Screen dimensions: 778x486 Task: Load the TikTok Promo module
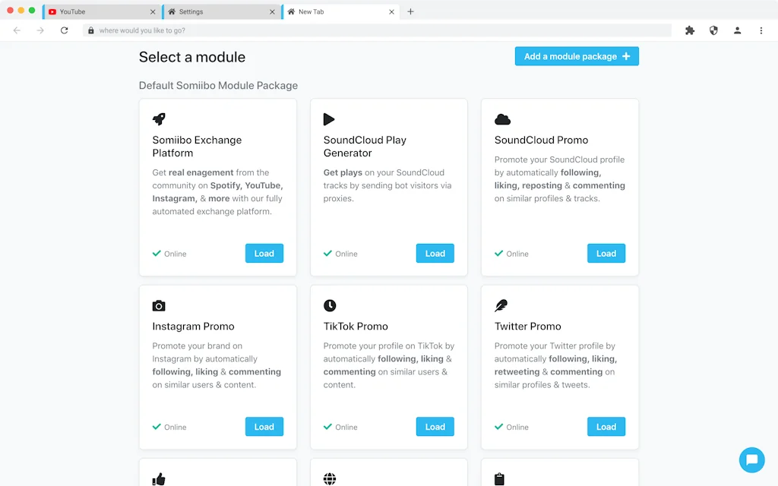click(x=435, y=426)
